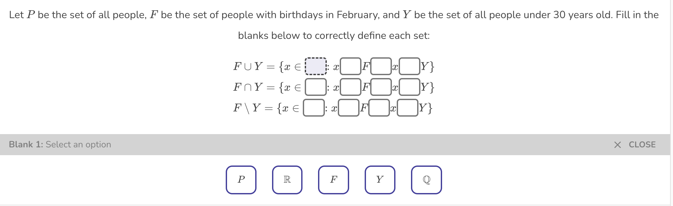
Task: Click the CLOSE label to hide options
Action: pyautogui.click(x=642, y=144)
